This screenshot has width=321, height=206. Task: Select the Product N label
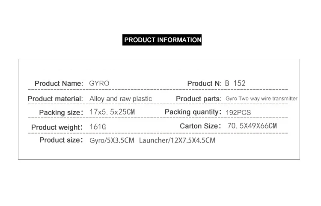(x=204, y=84)
